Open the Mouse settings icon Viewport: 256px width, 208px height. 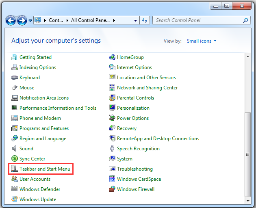14,88
